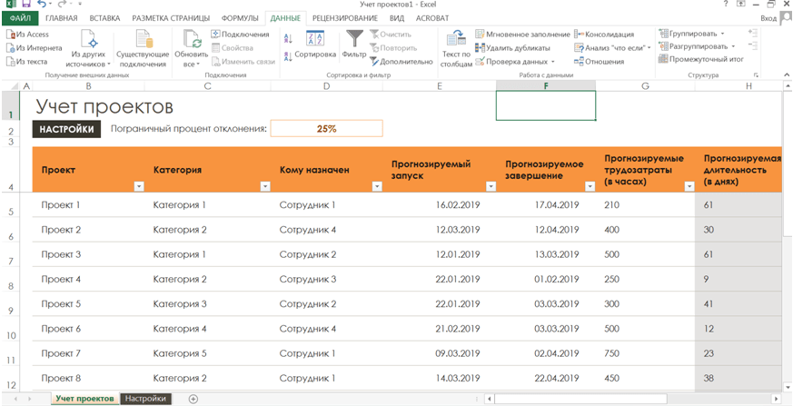
Task: Click the НАСТРОЙКИ button
Action: 66,129
